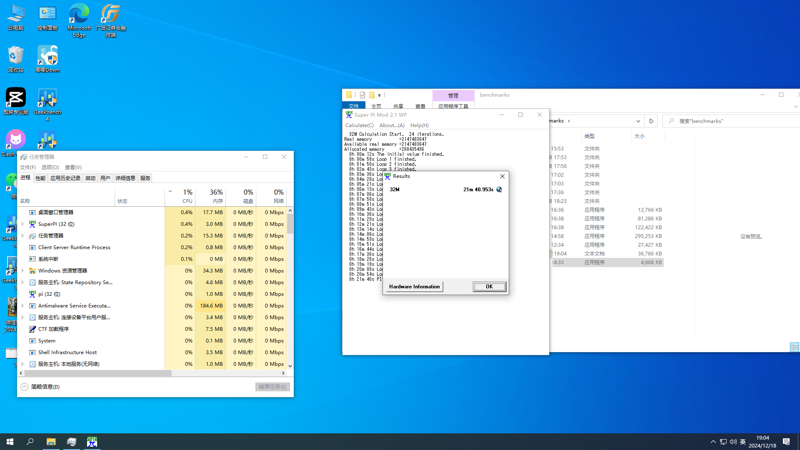Click the Start button on taskbar

tap(10, 442)
